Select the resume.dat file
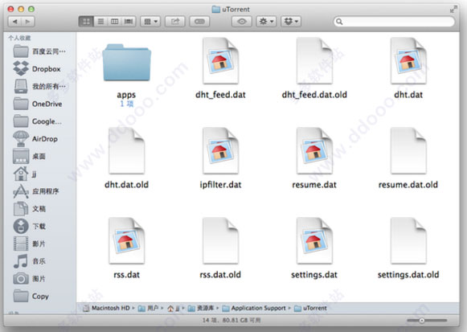The image size is (467, 332). point(314,151)
